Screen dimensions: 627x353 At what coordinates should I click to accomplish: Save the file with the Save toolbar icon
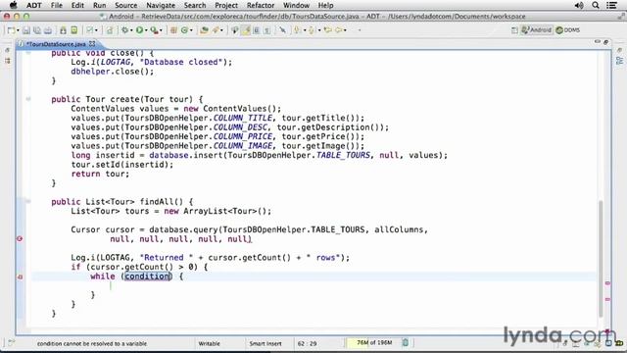[26, 30]
